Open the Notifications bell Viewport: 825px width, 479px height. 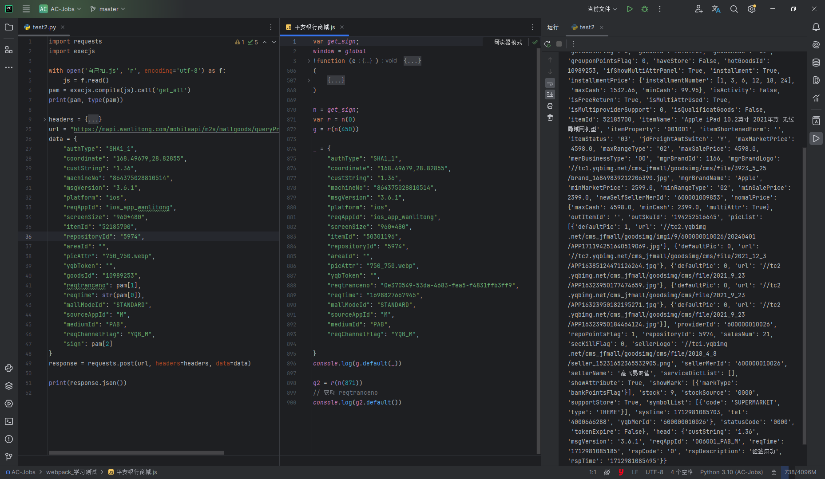[816, 27]
